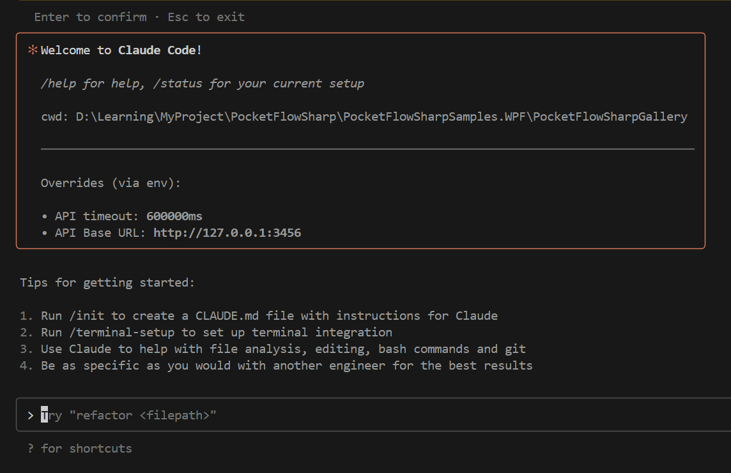Click the 'refactor <filepath>' suggestion text
731x473 pixels.
click(146, 416)
